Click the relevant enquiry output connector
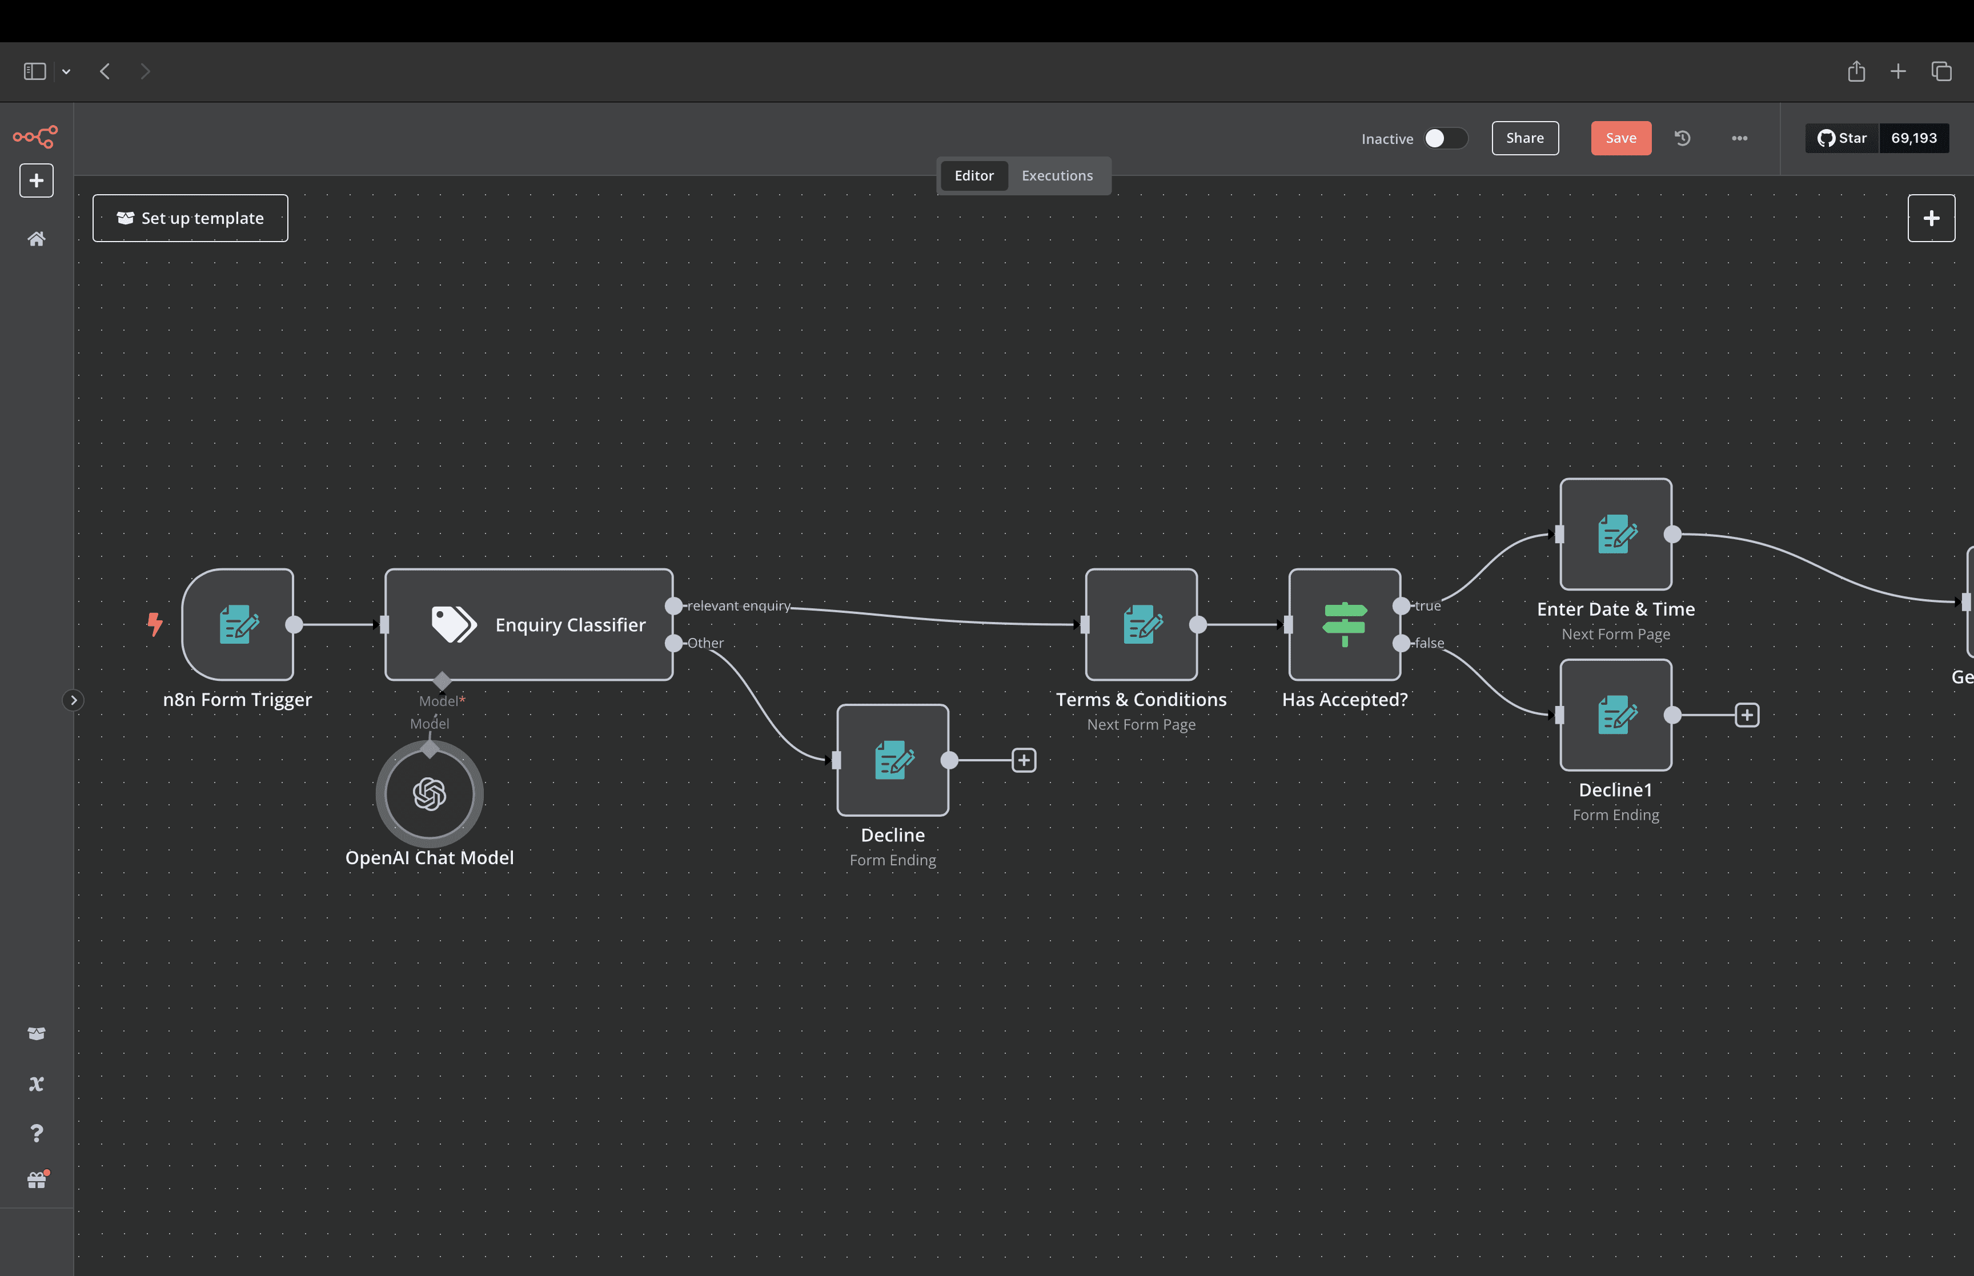The height and width of the screenshot is (1276, 1974). 673,605
